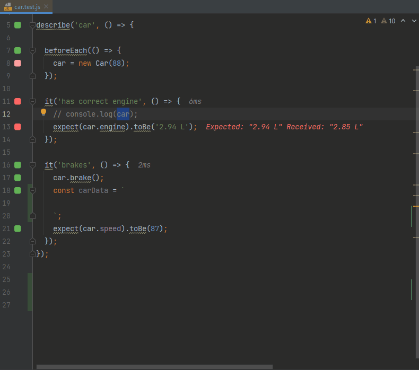This screenshot has height=370, width=419.
Task: Go to the previous highlighted problem using the up chevron
Action: point(403,21)
